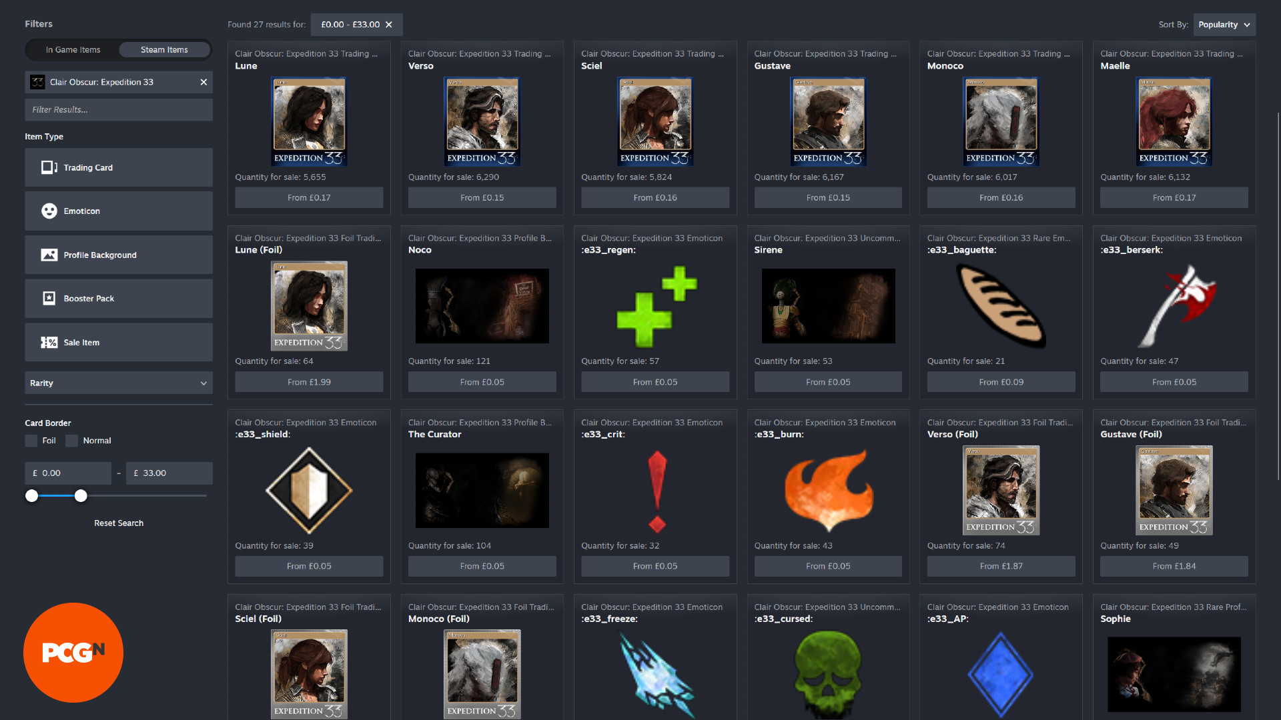Click the Clair Obscur game logo icon
The width and height of the screenshot is (1281, 720).
[x=38, y=82]
